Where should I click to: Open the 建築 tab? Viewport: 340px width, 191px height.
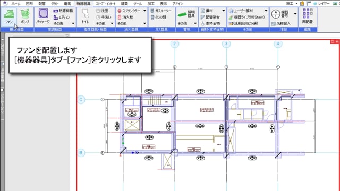(124, 4)
